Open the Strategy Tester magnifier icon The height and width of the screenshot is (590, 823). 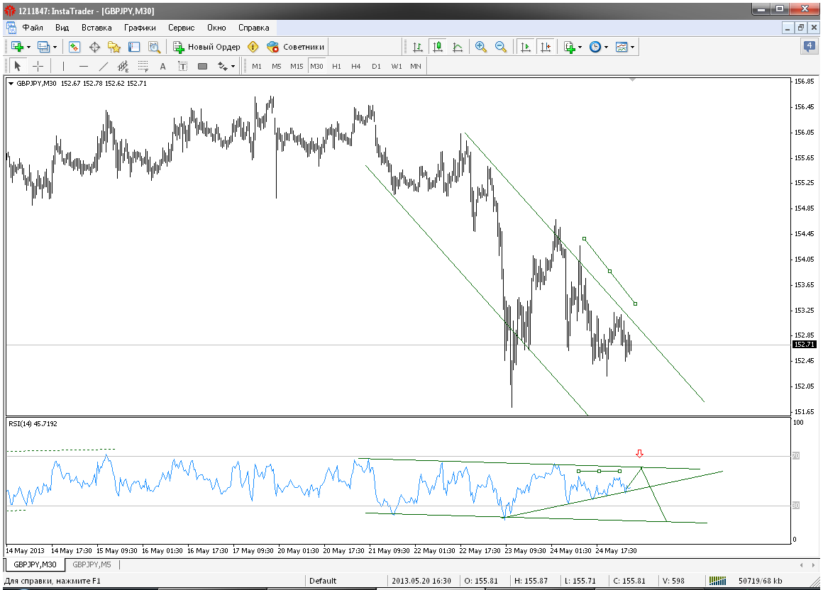click(154, 48)
